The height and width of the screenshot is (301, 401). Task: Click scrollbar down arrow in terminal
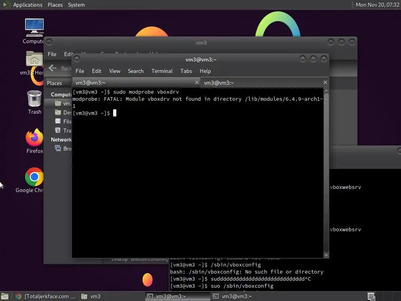coord(326,255)
